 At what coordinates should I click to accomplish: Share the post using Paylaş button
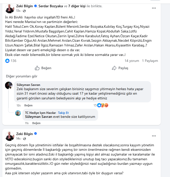coord(120,68)
